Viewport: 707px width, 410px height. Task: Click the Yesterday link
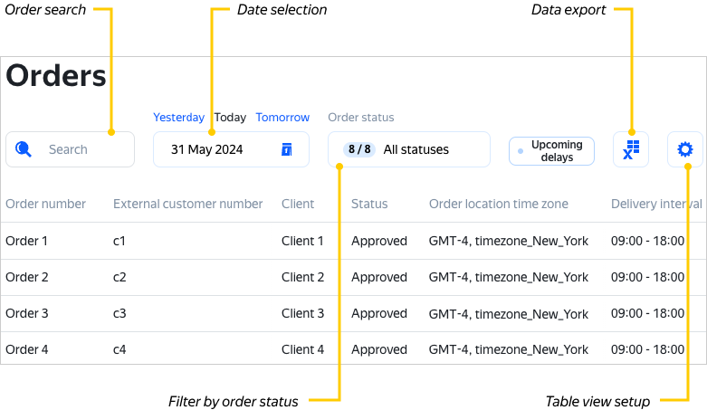pos(178,118)
